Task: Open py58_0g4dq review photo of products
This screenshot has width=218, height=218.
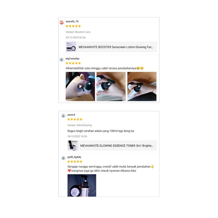Action: coord(82,185)
